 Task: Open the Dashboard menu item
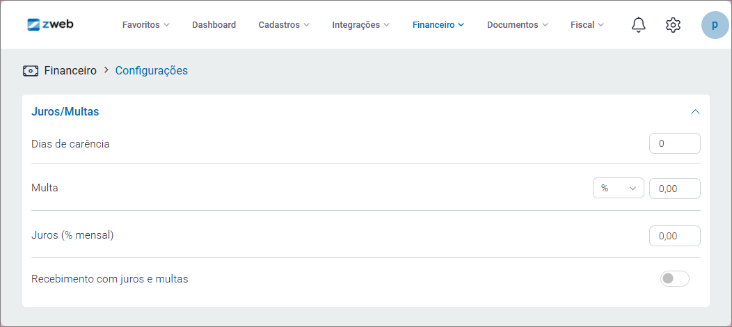pos(214,25)
